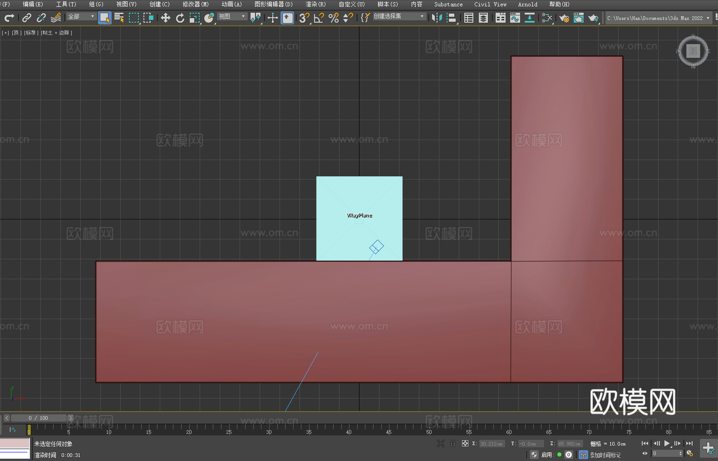The height and width of the screenshot is (461, 718).
Task: Click Bind to Space Warp icon
Action: (x=56, y=18)
